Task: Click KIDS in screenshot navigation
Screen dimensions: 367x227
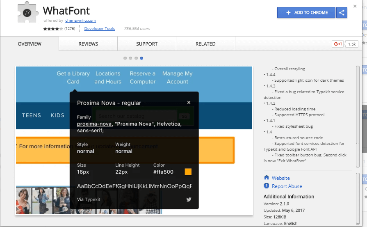Action: click(x=57, y=115)
